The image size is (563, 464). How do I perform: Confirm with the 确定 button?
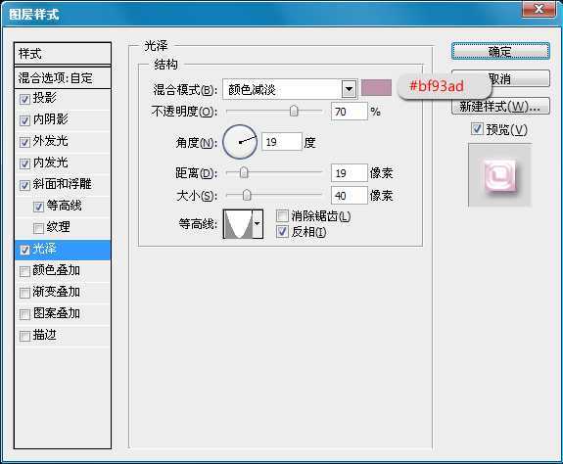500,51
